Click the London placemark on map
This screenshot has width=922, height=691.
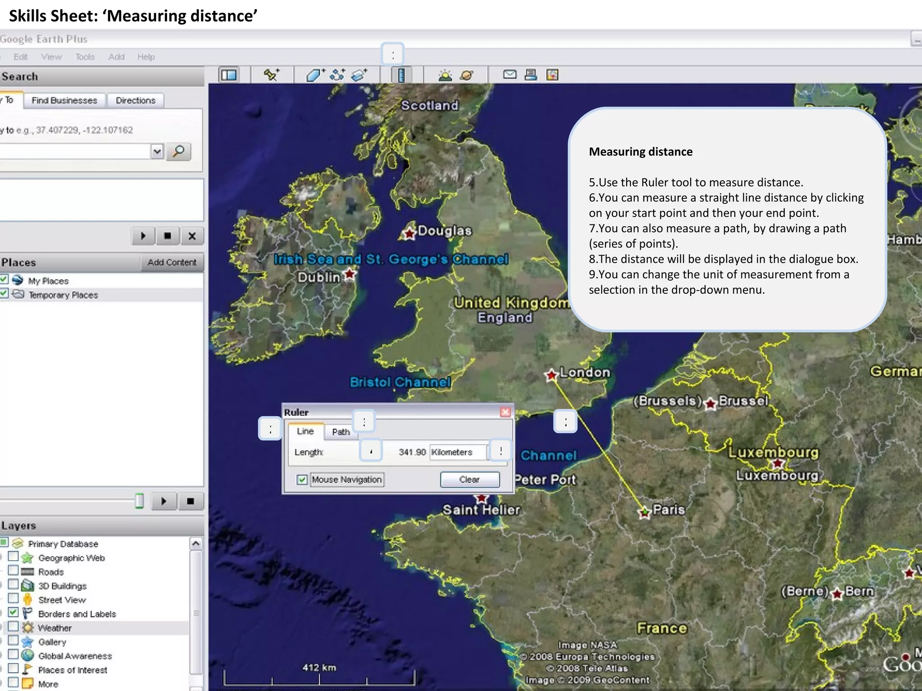tap(551, 375)
